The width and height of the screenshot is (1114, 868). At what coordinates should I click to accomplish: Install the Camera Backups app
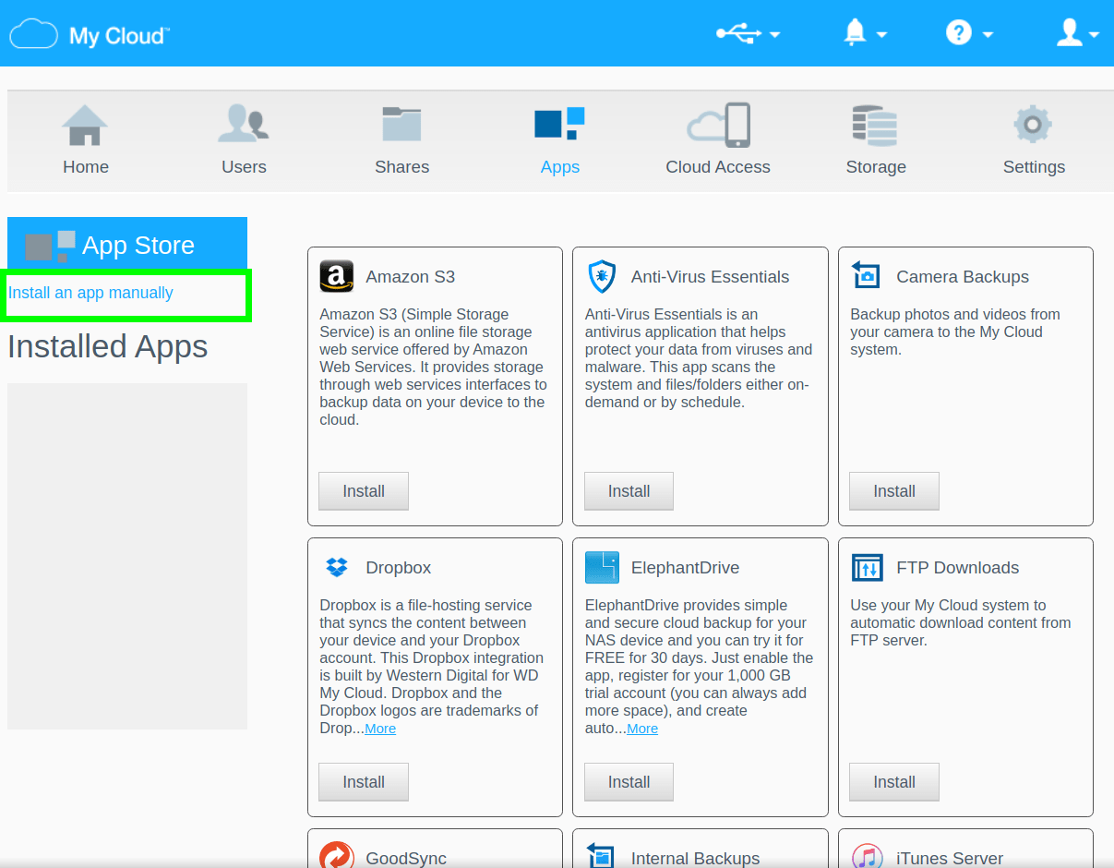click(894, 491)
